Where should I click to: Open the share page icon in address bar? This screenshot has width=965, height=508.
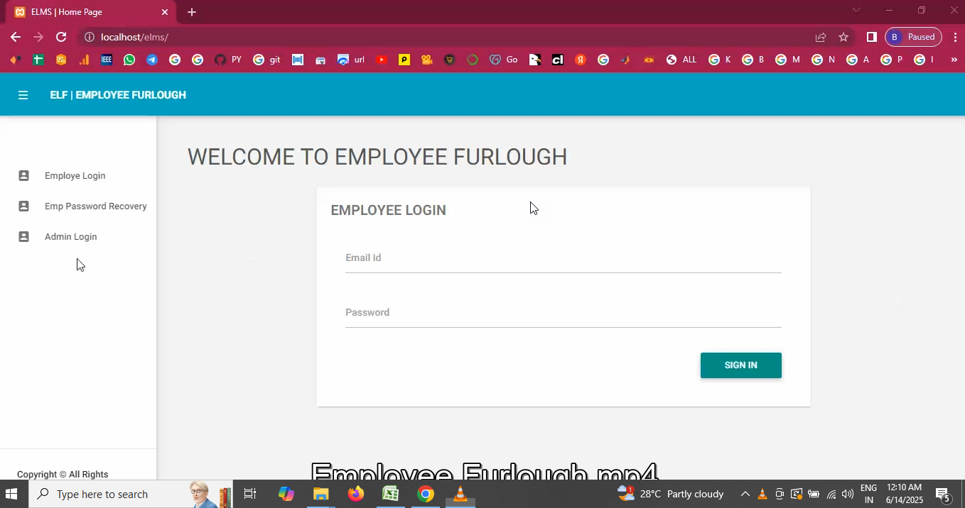821,37
